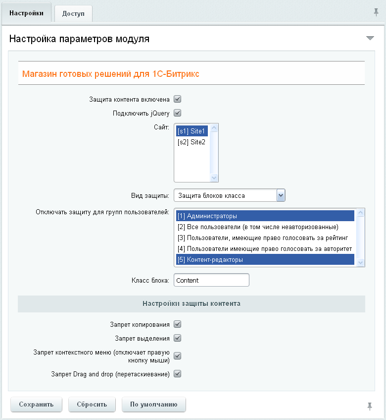Disable the Запрет копирования checkbox
Viewport: 386px width, 420px height.
point(178,324)
